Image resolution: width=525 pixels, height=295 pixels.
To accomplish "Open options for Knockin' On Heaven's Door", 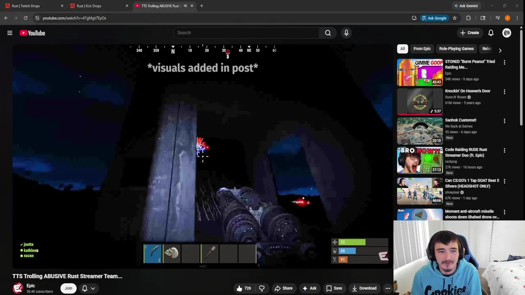I will coord(504,92).
